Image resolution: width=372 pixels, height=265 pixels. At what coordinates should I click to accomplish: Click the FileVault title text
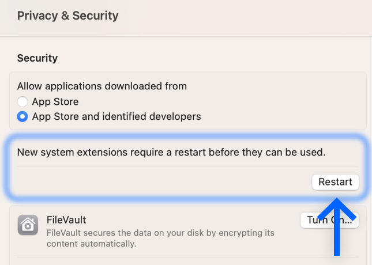click(x=66, y=220)
